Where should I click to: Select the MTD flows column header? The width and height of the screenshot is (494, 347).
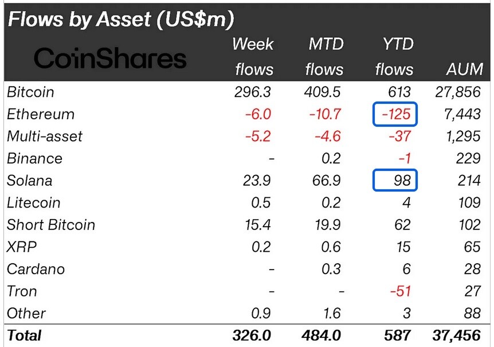tap(324, 57)
